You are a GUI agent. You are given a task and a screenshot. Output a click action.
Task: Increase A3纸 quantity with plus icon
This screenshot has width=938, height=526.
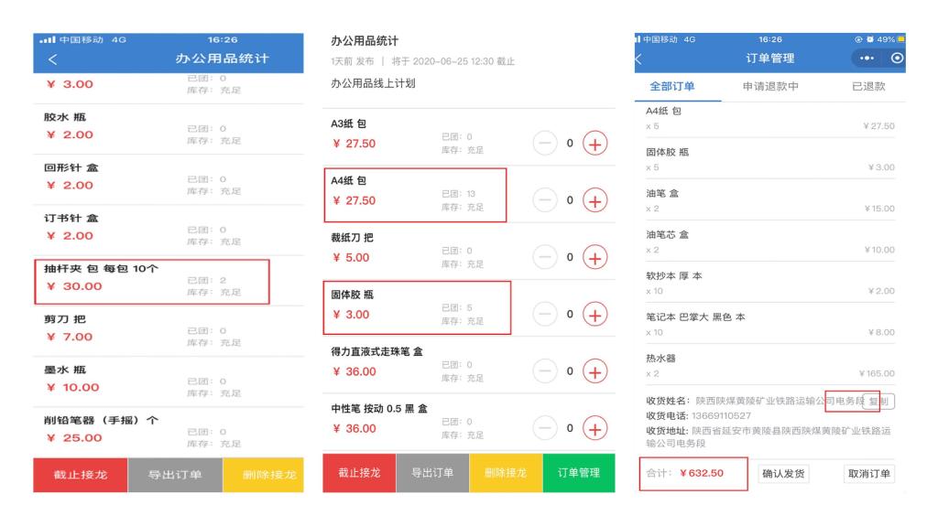595,144
